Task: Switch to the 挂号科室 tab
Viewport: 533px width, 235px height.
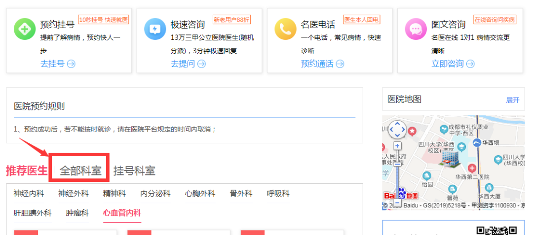Action: tap(134, 170)
